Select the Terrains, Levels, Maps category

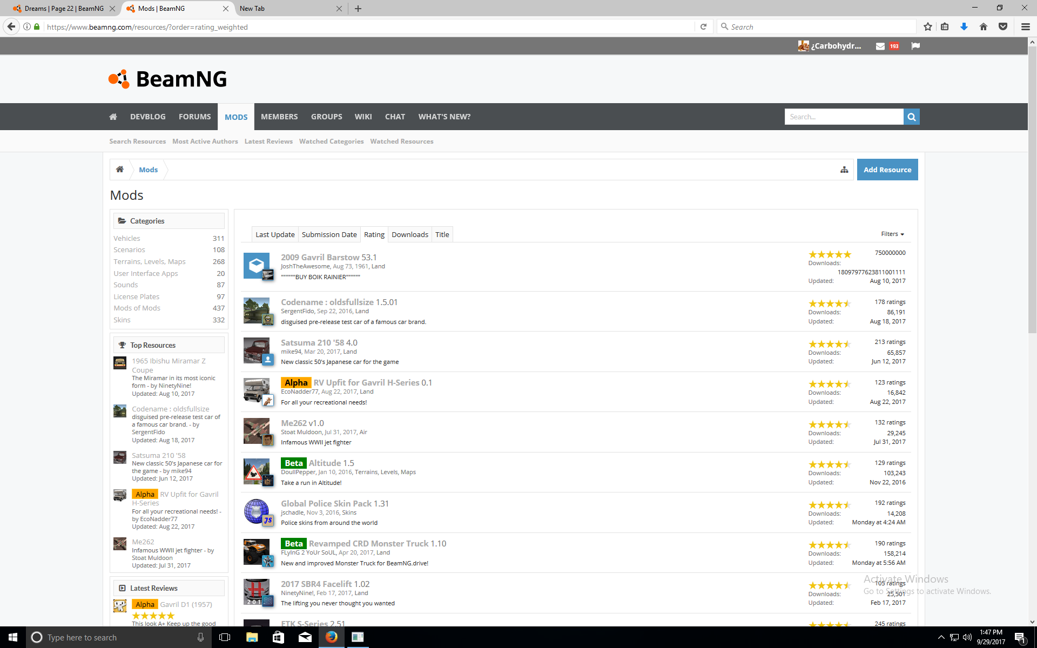150,261
